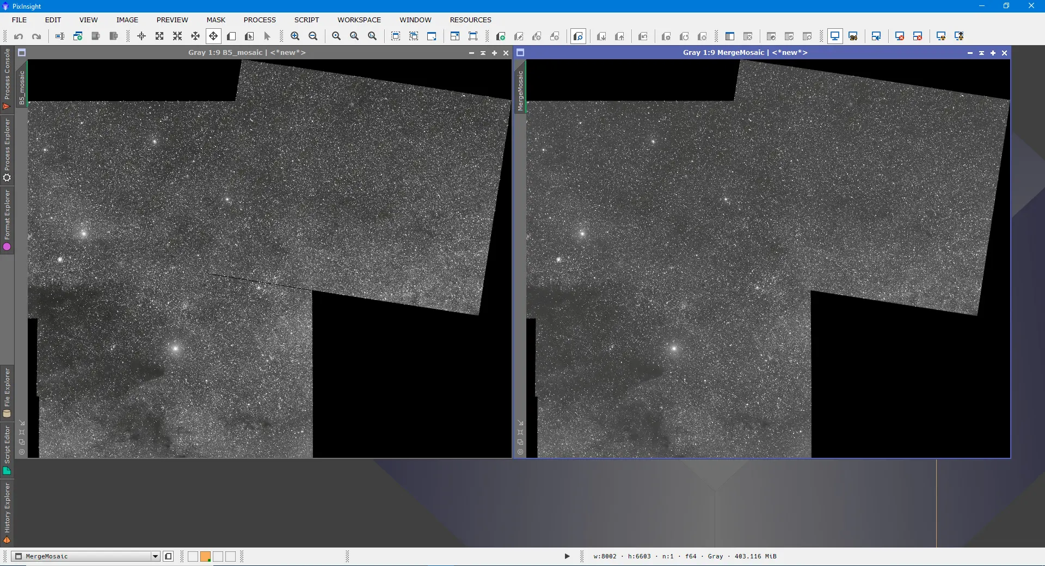Minimize the PixInsight application window
Screen dimensions: 1045x566
[x=982, y=6]
